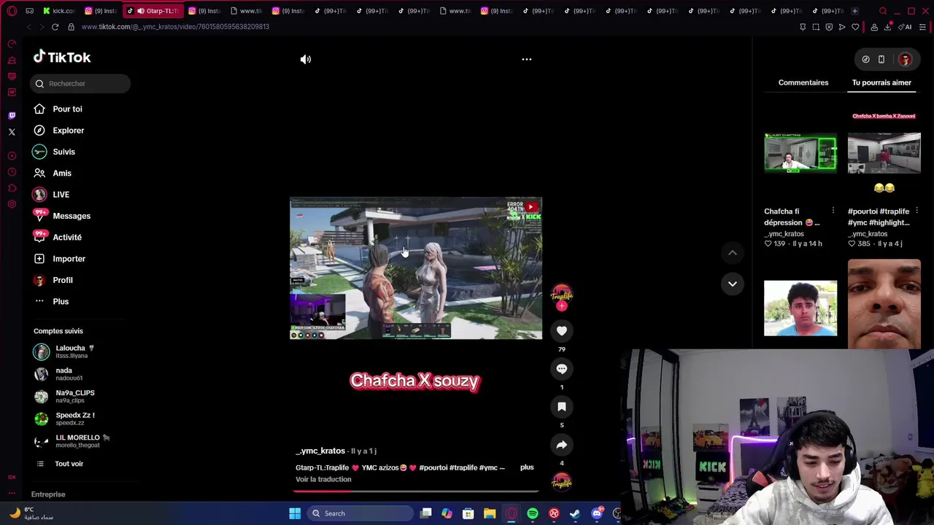Open the LIVE section
Screen dimensions: 934x525
[x=61, y=195]
